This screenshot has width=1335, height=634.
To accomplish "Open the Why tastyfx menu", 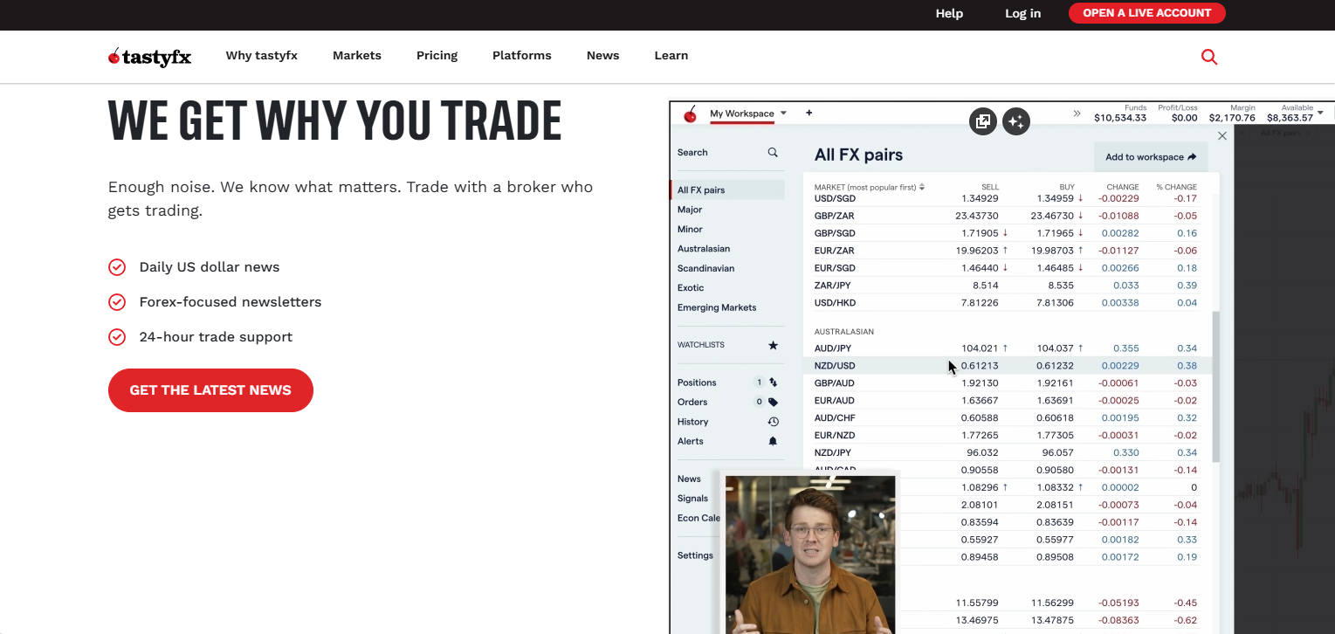I will (x=262, y=55).
